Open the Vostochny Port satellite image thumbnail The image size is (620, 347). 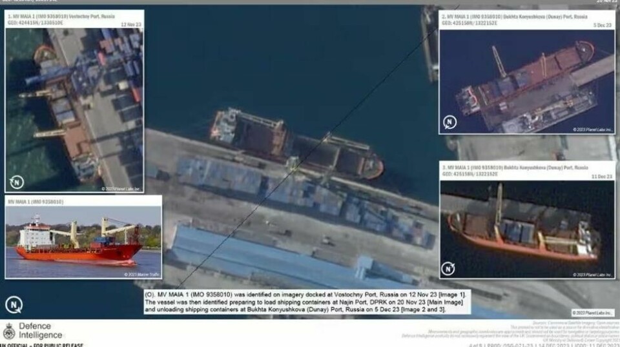(74, 110)
